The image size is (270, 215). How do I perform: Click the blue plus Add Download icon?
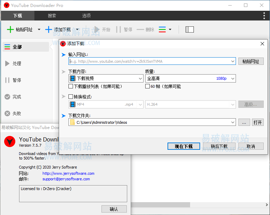[x=49, y=29]
